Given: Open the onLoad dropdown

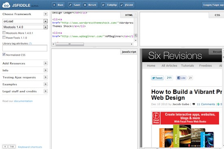Looking at the screenshot, I should (x=25, y=21).
